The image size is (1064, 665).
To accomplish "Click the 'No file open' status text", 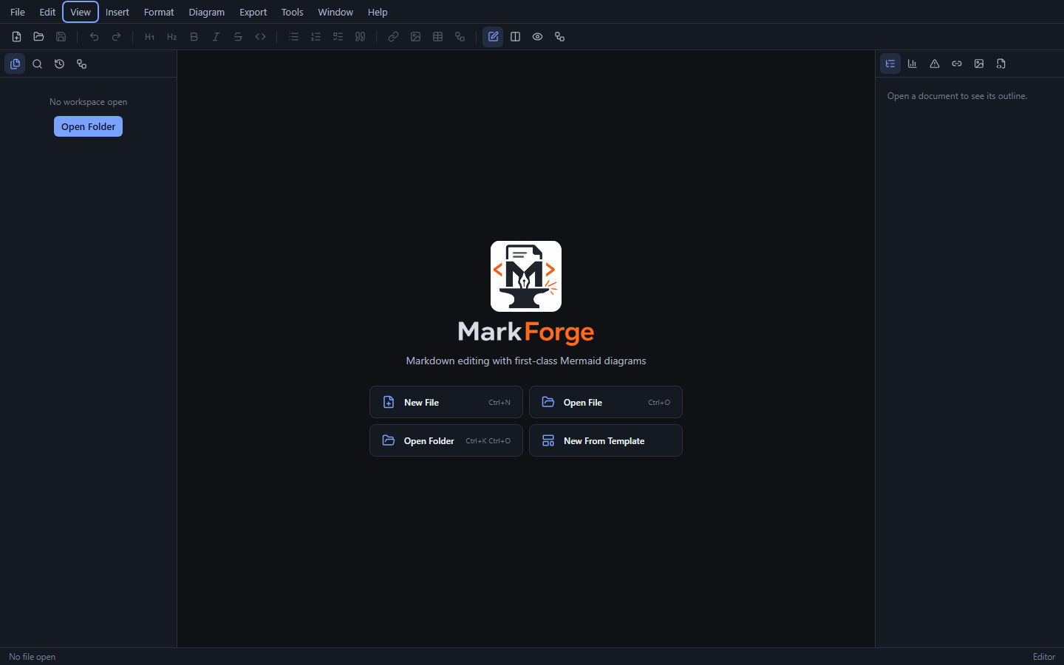I will [x=32, y=657].
